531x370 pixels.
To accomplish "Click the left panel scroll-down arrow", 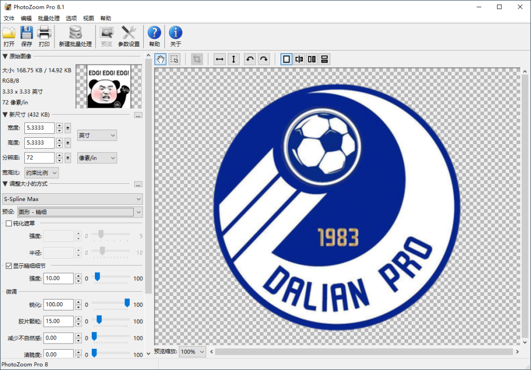I will pos(148,354).
